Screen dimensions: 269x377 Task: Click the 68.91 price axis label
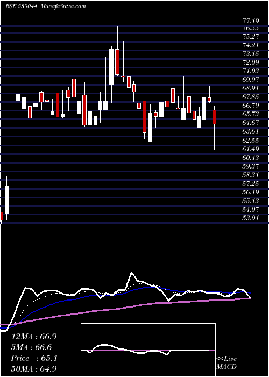coord(251,88)
